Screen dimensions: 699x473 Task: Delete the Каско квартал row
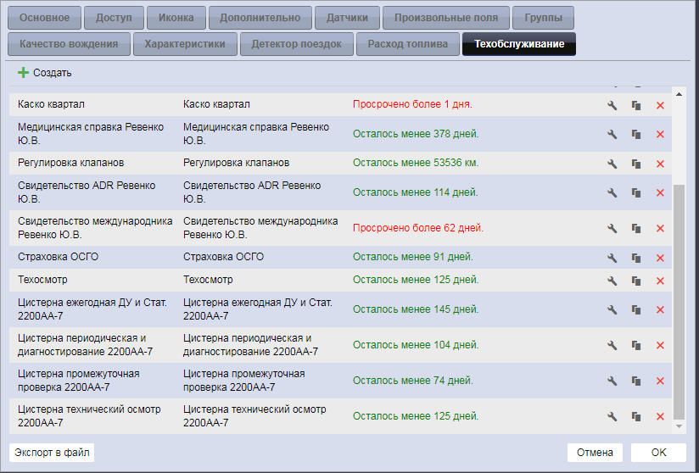pyautogui.click(x=660, y=105)
